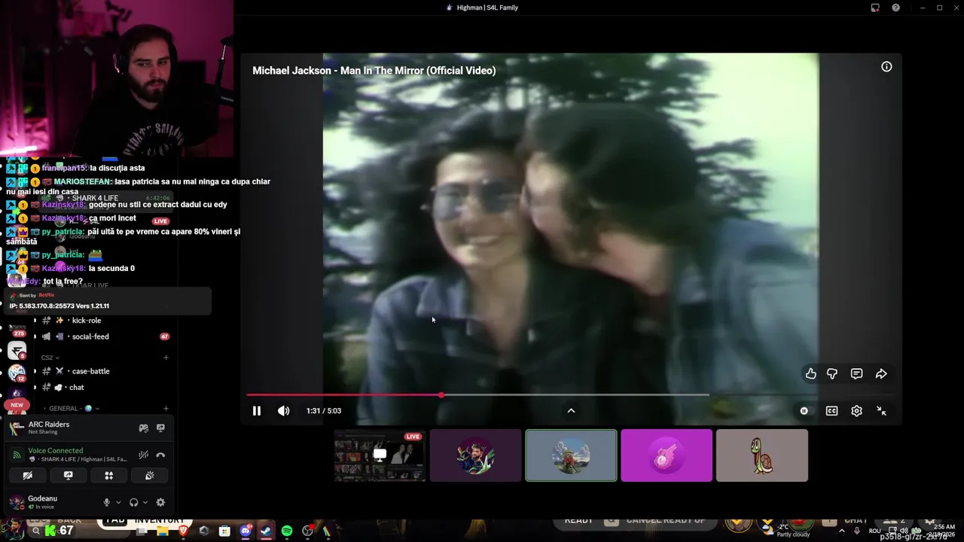Screen dimensions: 964x542
Task: Select the magenta piggy avatar tile
Action: click(667, 455)
